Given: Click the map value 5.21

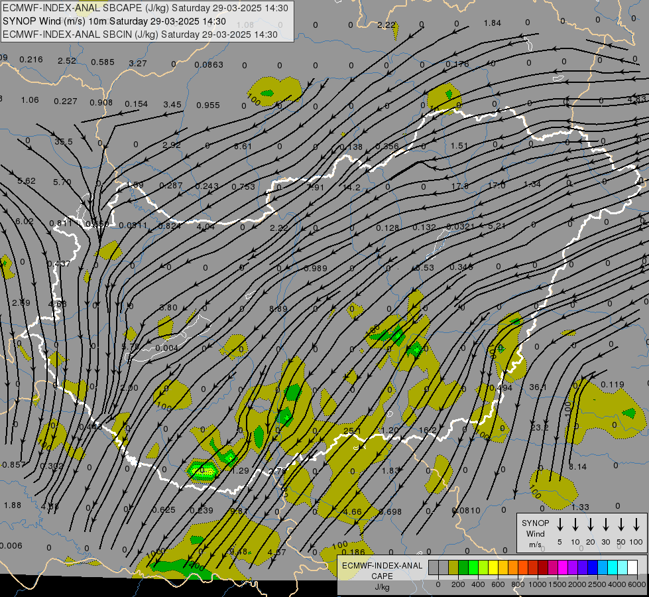Looking at the screenshot, I should coord(497,226).
